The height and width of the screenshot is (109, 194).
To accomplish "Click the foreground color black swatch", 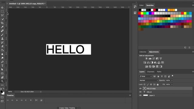I will (2, 91).
